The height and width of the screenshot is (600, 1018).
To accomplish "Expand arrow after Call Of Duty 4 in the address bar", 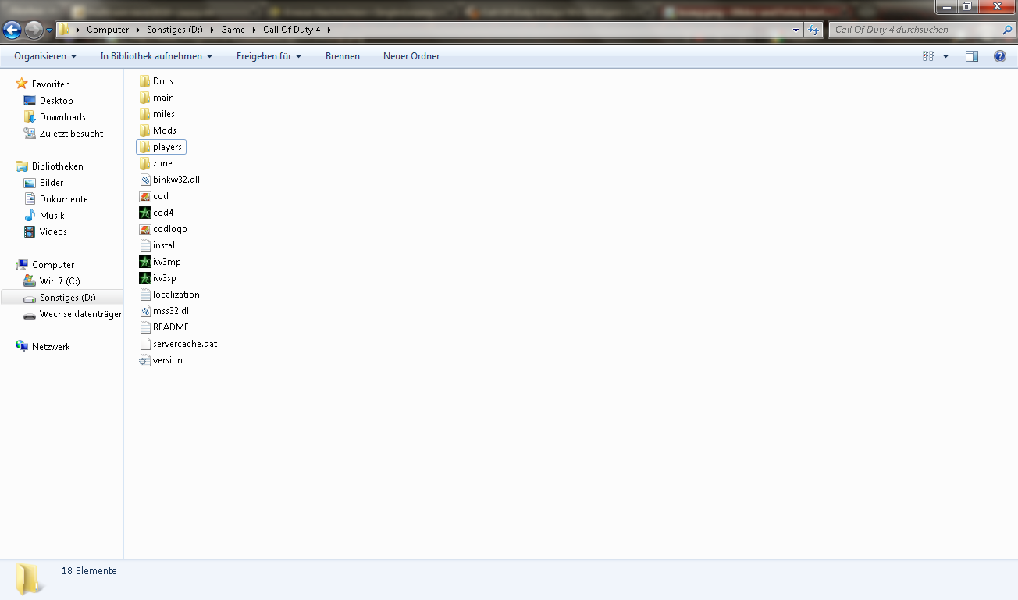I will pos(329,30).
